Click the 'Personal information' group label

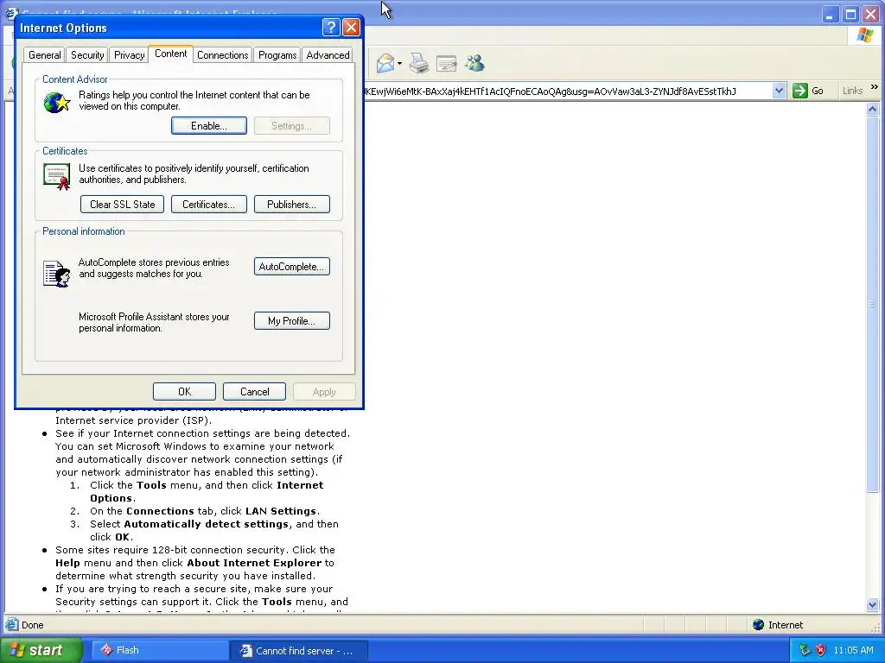[84, 231]
